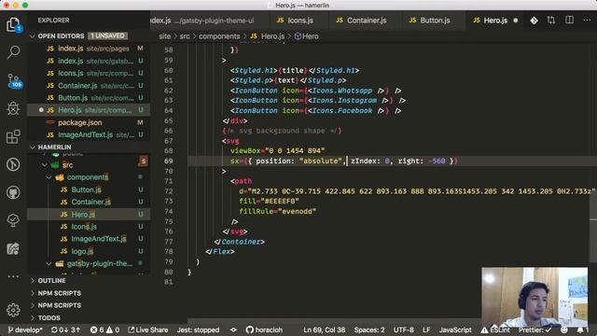
Task: Open the Explorer view in activity bar
Action: tap(13, 25)
